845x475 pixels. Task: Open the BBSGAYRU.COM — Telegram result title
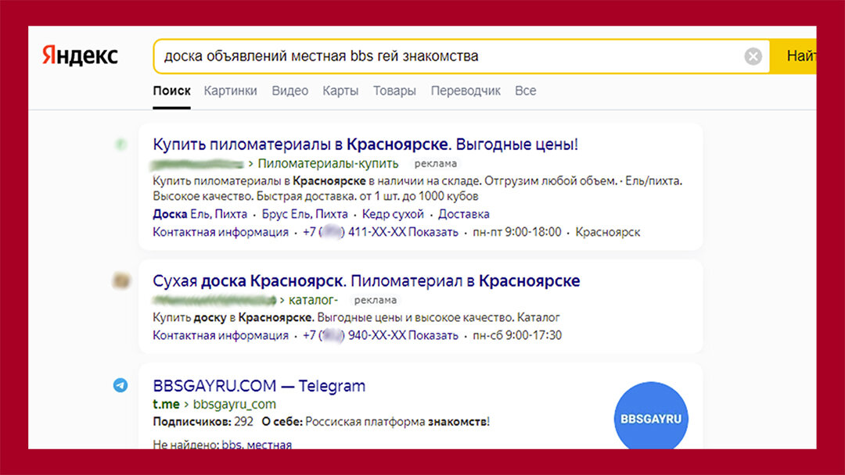pos(259,386)
